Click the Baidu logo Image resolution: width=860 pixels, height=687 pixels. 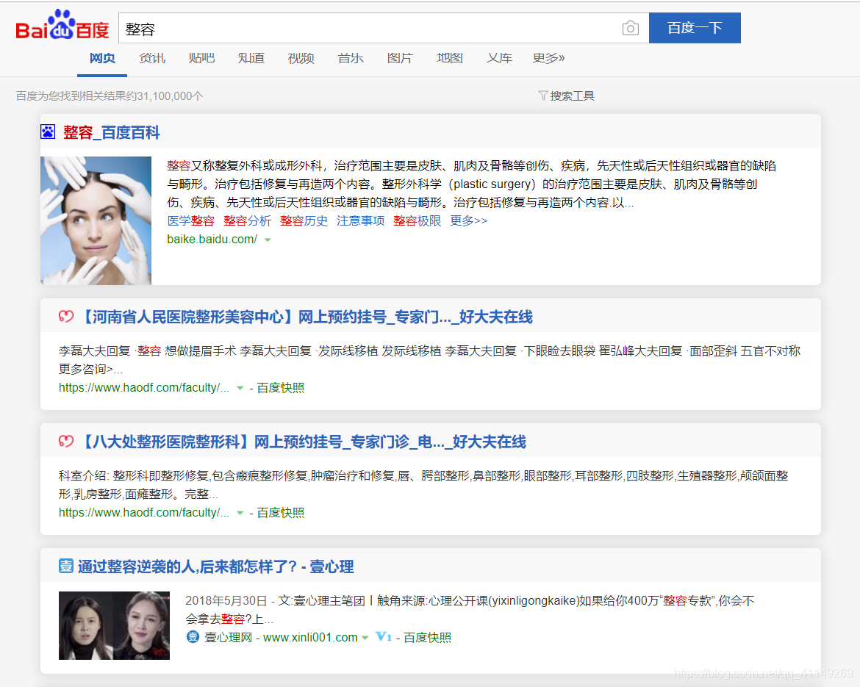[62, 25]
